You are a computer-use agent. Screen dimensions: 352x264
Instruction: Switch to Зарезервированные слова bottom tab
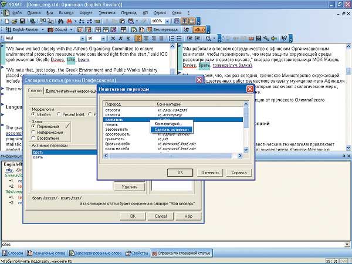click(96, 253)
